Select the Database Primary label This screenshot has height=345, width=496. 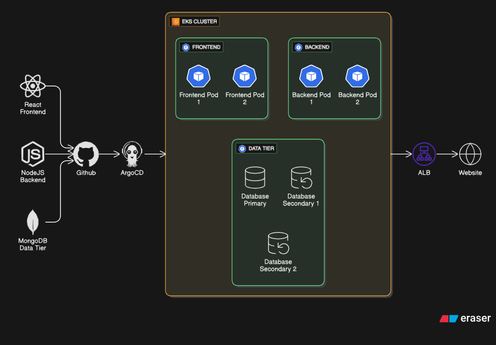[x=255, y=200]
